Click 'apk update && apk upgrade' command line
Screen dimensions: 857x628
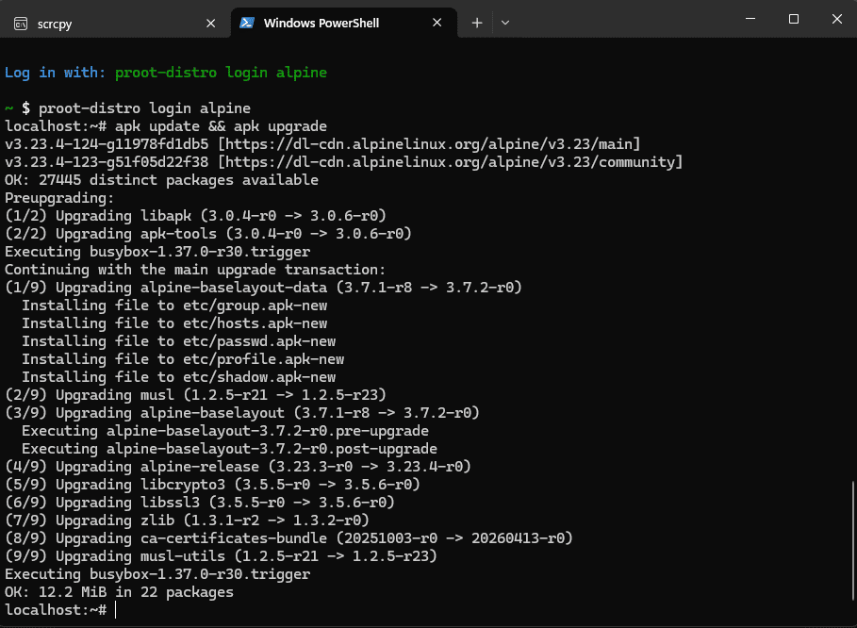221,126
